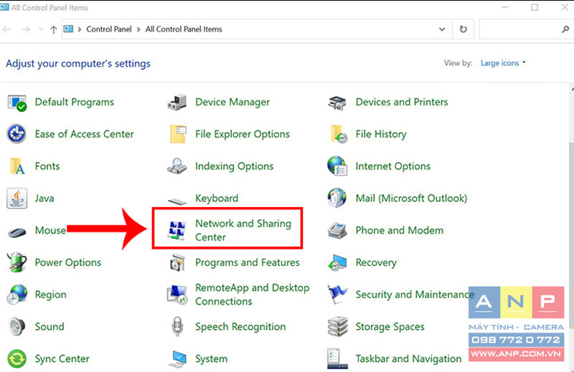Image resolution: width=574 pixels, height=372 pixels.
Task: Refresh the Control Panel view
Action: pos(463,29)
